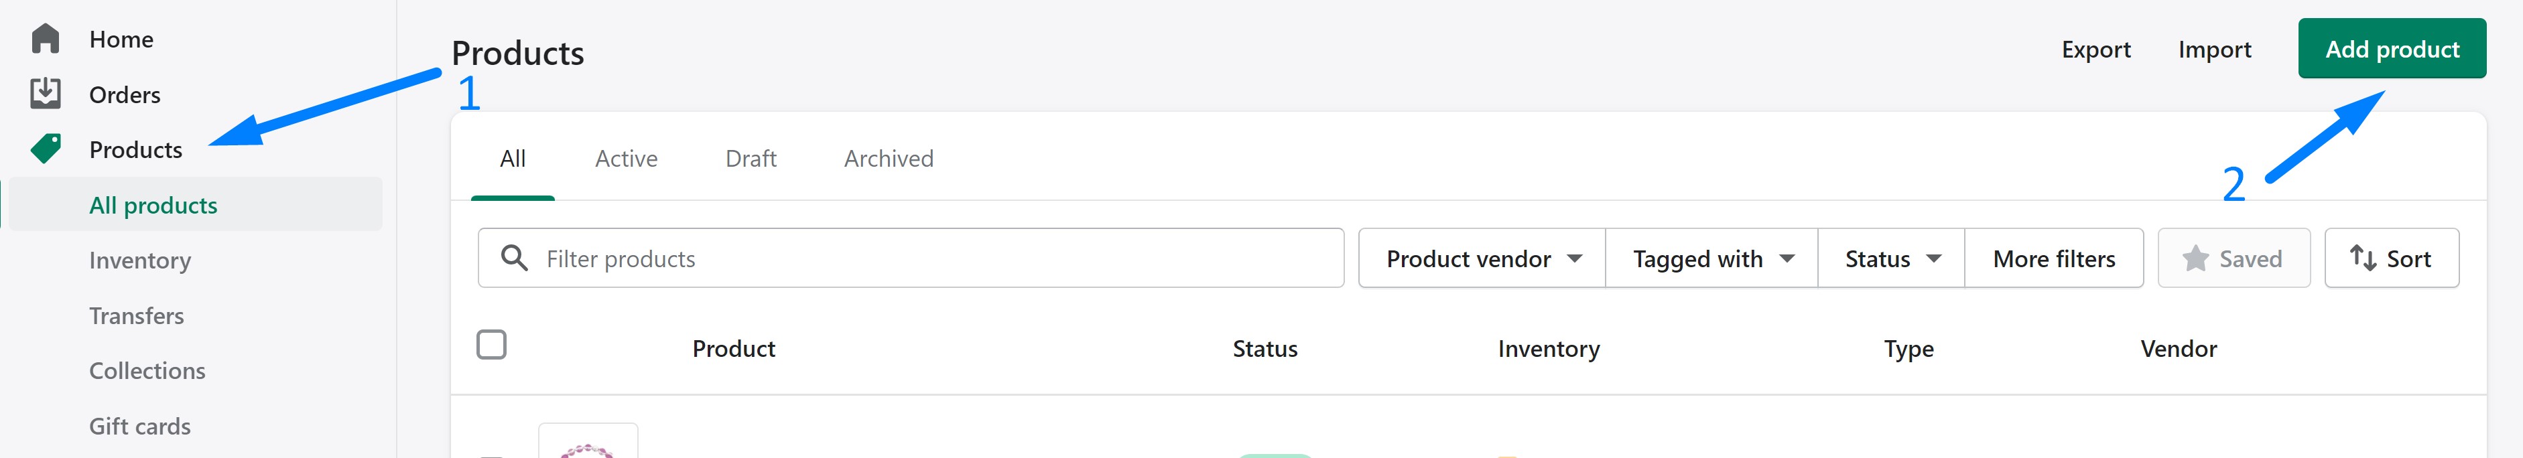Click the up-down arrows Sort icon
The height and width of the screenshot is (458, 2523).
(2362, 258)
